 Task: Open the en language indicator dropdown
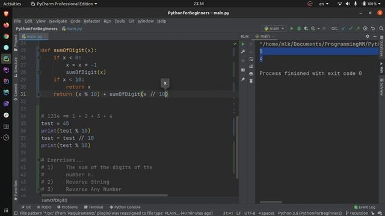324,4
